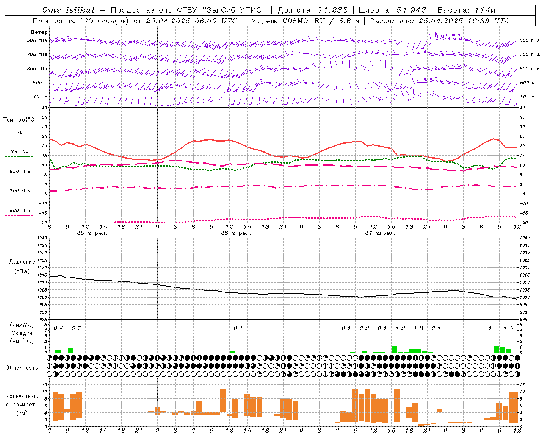Click the "25 апреля" date label
Viewport: 542px width, 434px height.
pyautogui.click(x=92, y=233)
